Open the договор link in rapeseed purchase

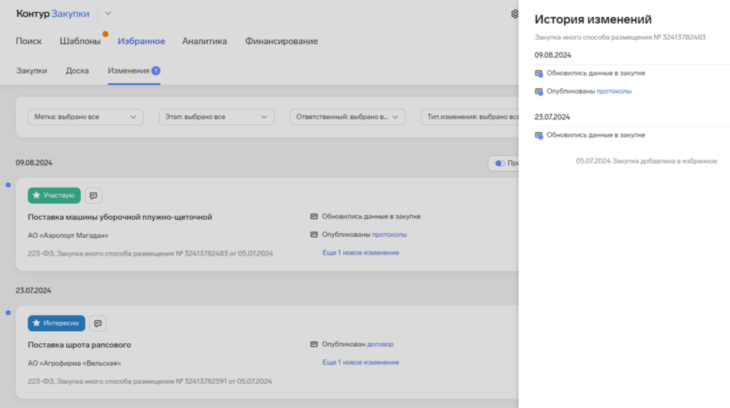(x=380, y=345)
